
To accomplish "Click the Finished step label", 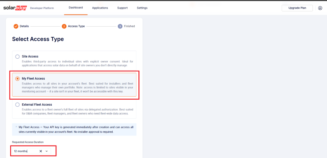I will pos(129,26).
